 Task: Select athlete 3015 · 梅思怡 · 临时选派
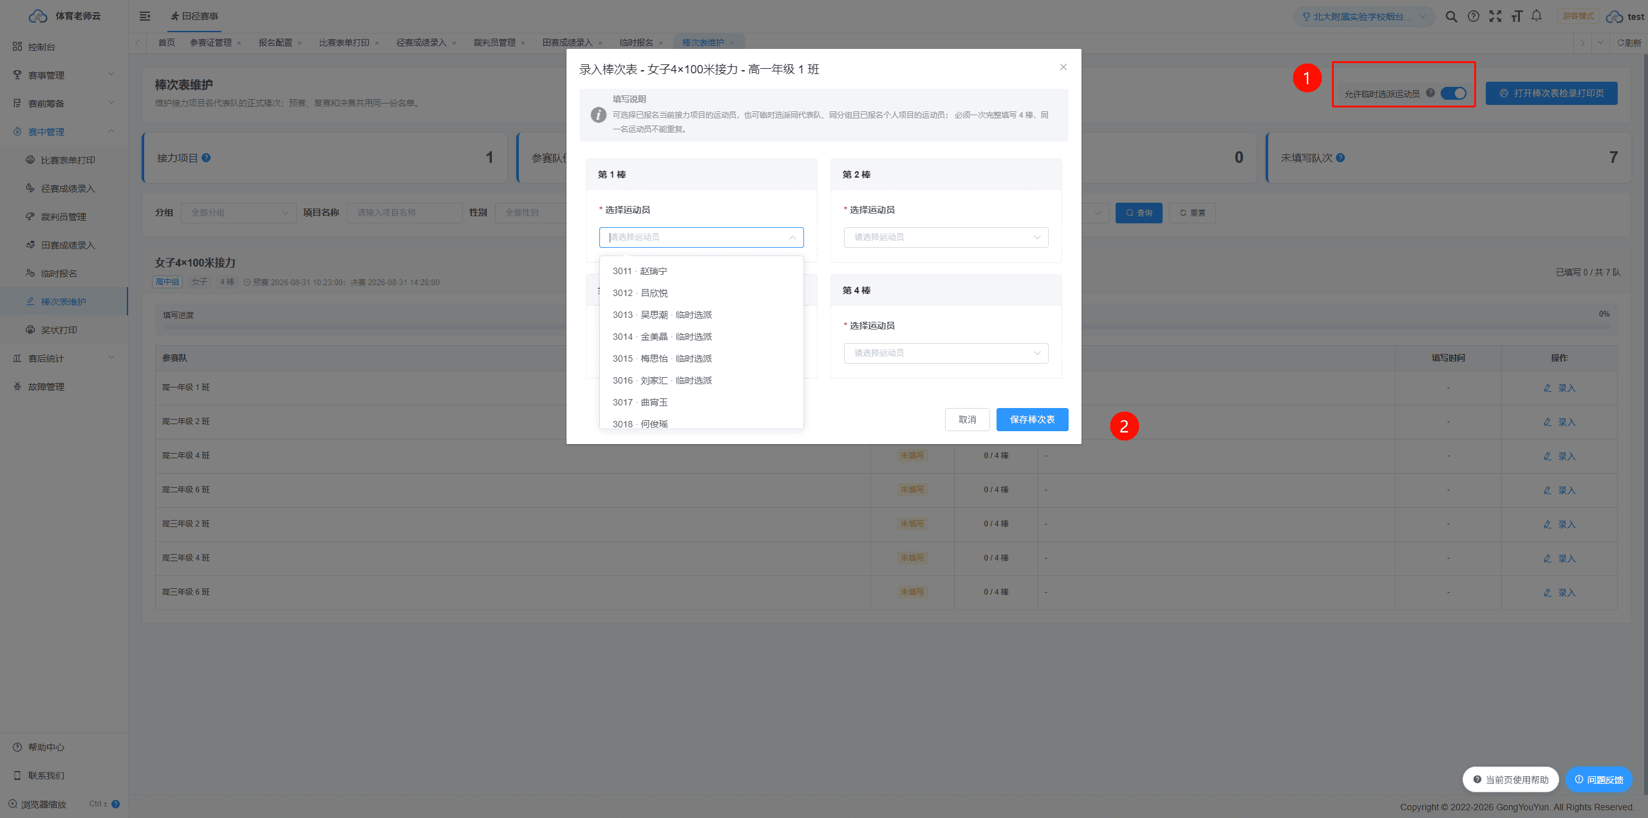pyautogui.click(x=701, y=358)
